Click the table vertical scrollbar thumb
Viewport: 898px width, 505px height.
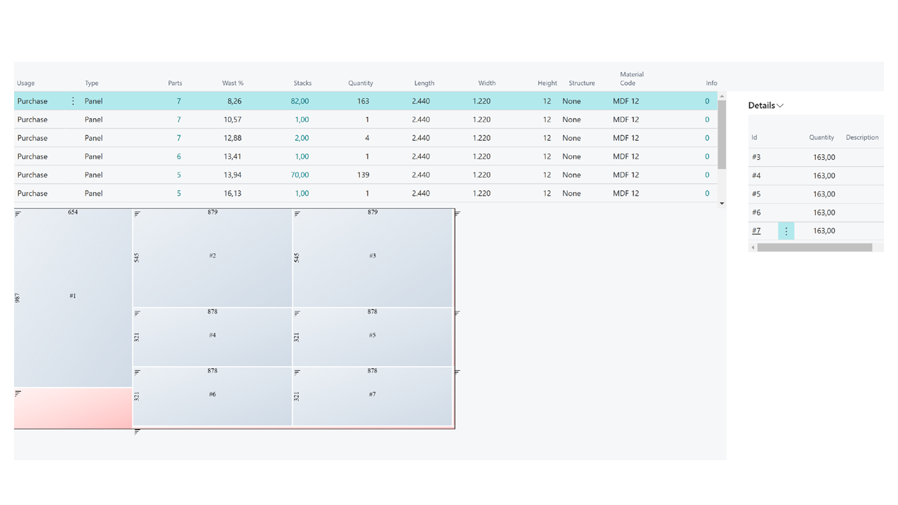pyautogui.click(x=722, y=135)
